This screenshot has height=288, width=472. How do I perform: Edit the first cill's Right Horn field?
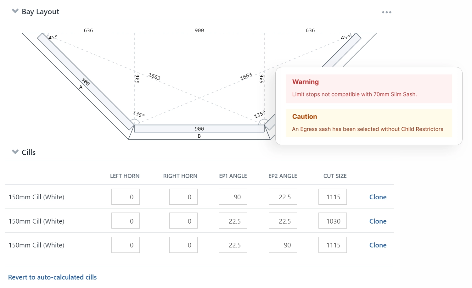click(x=183, y=197)
